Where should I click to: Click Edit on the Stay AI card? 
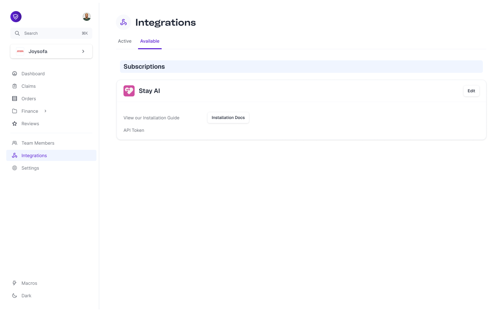[x=471, y=91]
